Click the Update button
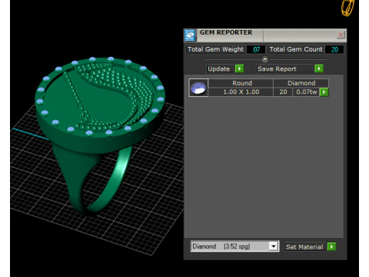This screenshot has height=277, width=369. pyautogui.click(x=220, y=68)
